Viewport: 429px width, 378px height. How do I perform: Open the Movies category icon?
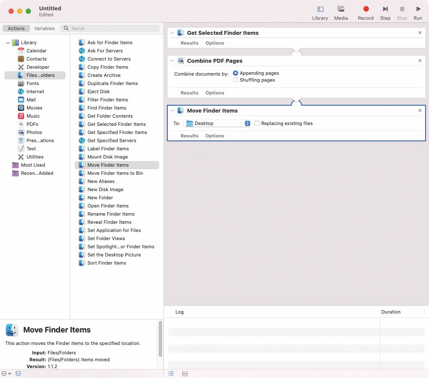21,108
